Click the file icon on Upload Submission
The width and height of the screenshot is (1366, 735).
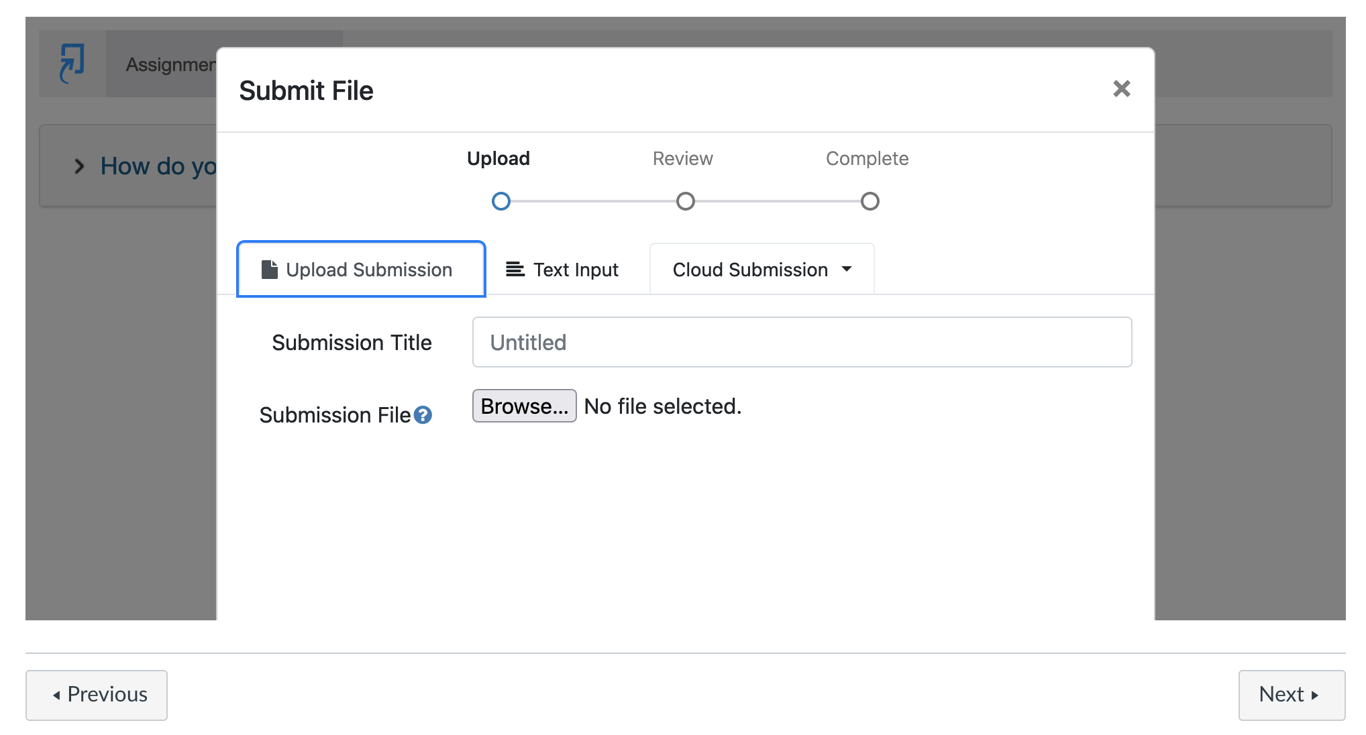click(269, 270)
